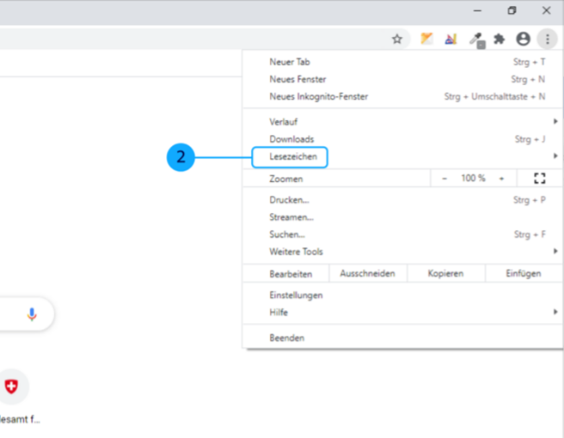This screenshot has width=564, height=438.
Task: Click the bookmark star icon in address bar
Action: 397,39
